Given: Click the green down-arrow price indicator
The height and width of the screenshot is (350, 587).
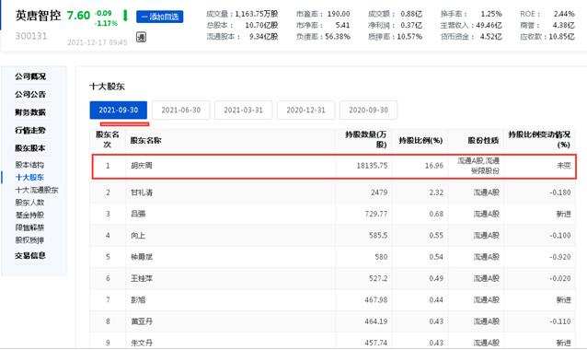Looking at the screenshot, I should click(125, 16).
